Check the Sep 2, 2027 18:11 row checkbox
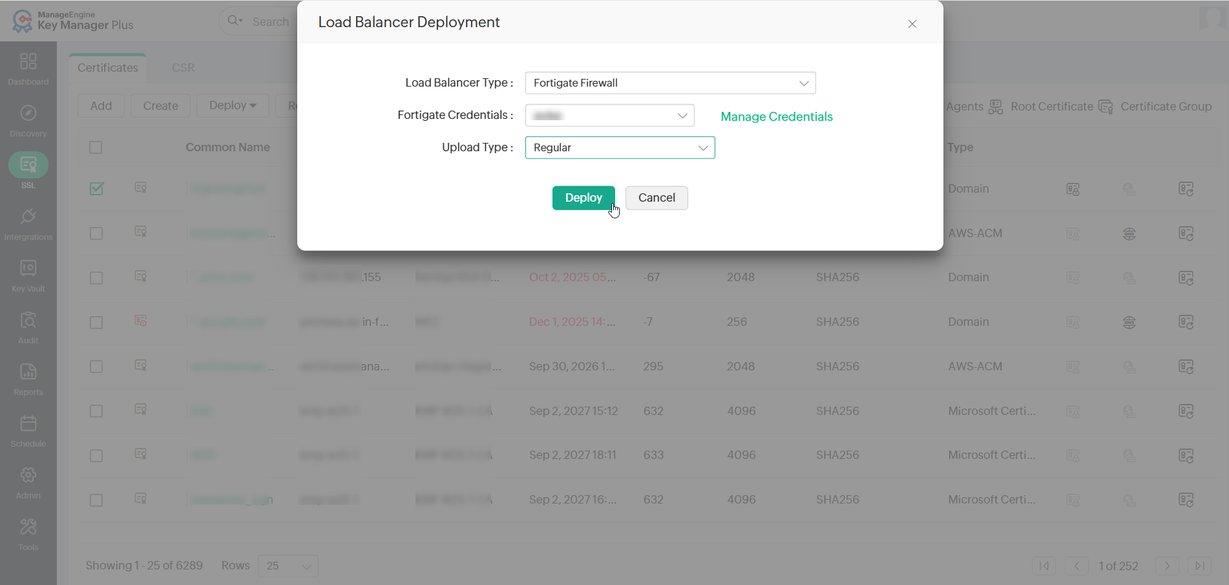Image resolution: width=1229 pixels, height=585 pixels. 96,456
